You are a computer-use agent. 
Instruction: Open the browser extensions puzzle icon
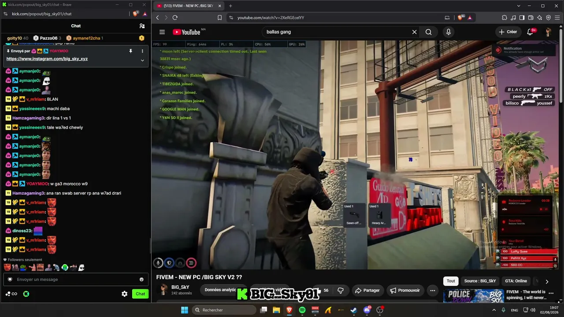click(x=505, y=18)
